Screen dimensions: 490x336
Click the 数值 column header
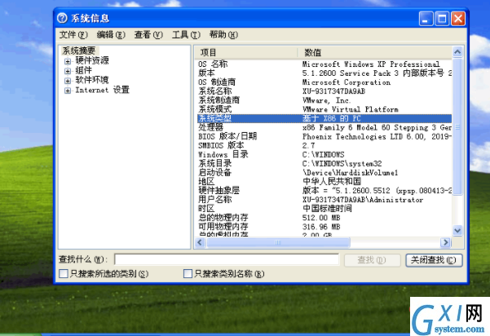374,52
